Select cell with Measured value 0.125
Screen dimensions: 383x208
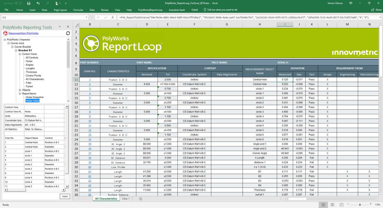285,80
